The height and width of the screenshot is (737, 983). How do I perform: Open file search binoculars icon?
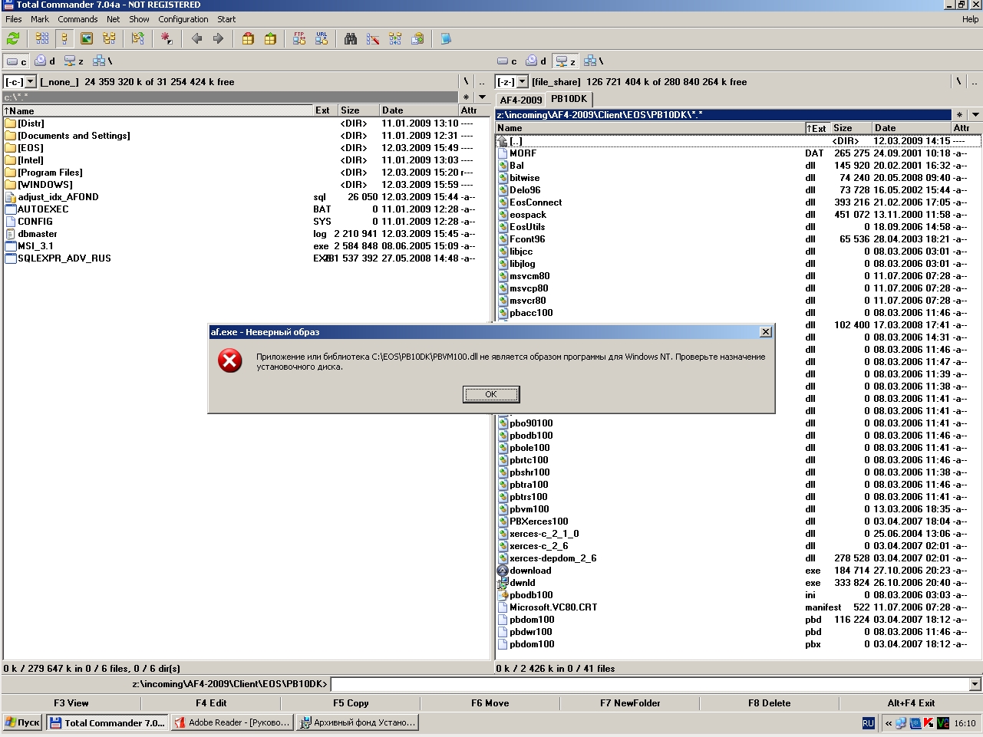click(351, 38)
